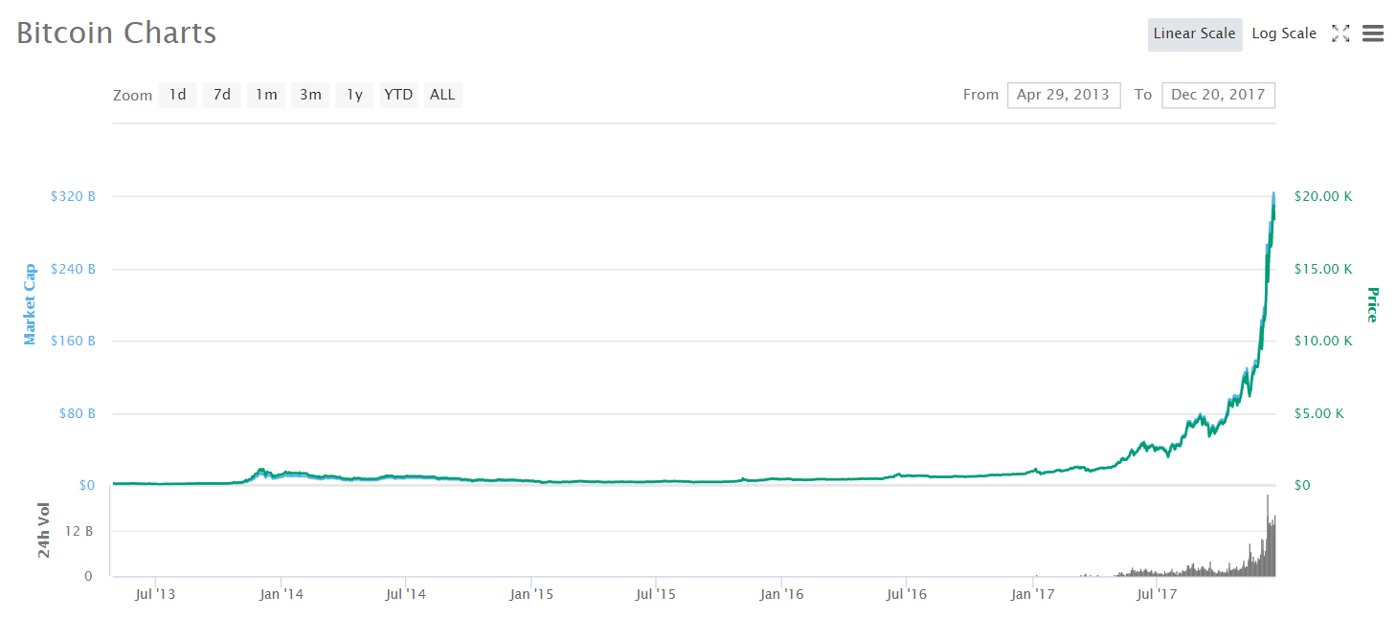Edit the To date field Dec 20, 2017
This screenshot has height=618, width=1396.
point(1218,95)
